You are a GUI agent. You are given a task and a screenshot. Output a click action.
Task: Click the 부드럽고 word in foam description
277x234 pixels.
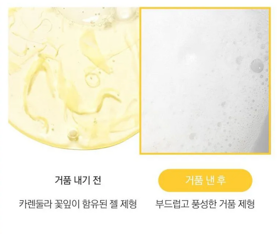tap(170, 204)
